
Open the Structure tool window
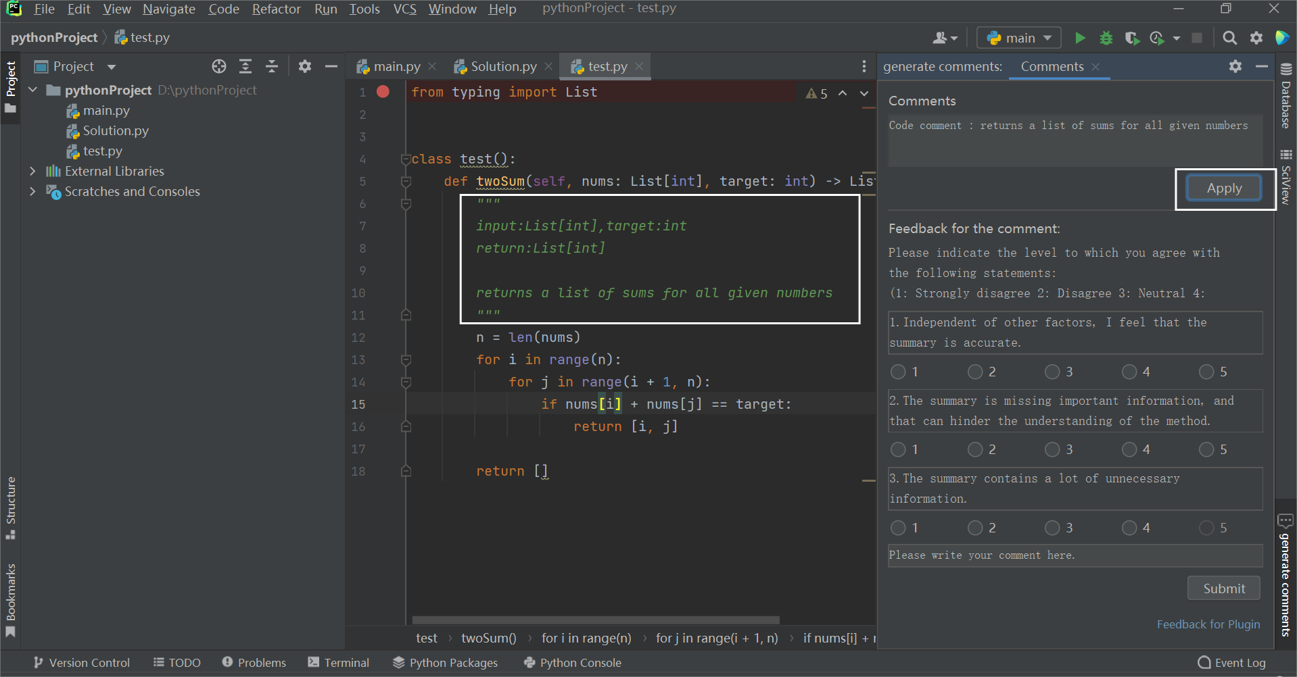[11, 508]
